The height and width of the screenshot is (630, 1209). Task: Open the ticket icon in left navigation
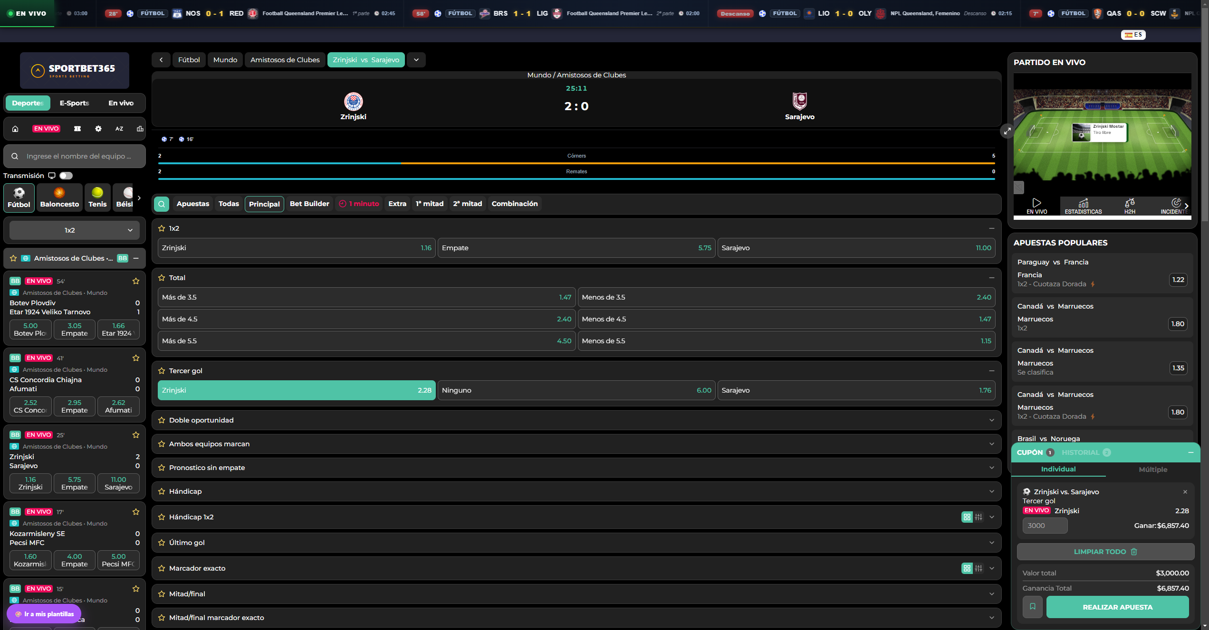[77, 129]
